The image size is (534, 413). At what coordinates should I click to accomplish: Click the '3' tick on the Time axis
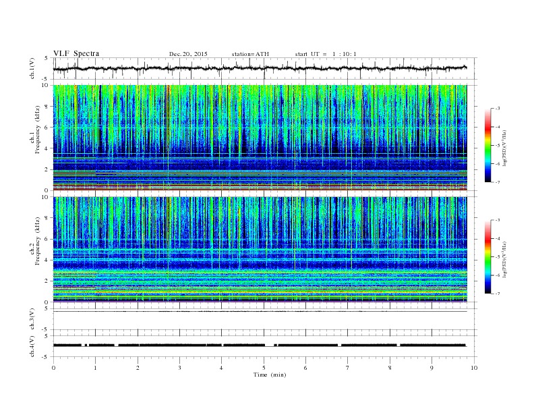coord(179,368)
